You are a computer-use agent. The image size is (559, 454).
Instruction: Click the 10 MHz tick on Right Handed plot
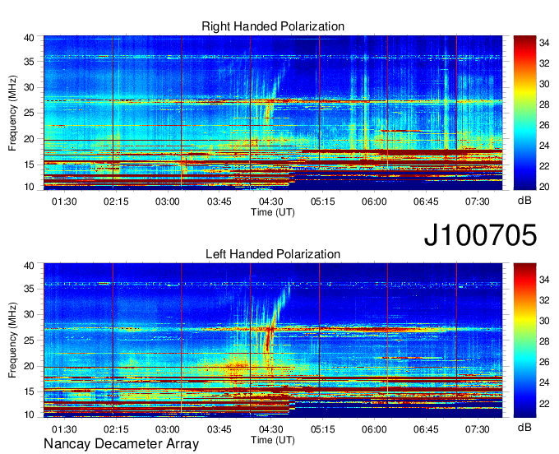[29, 187]
